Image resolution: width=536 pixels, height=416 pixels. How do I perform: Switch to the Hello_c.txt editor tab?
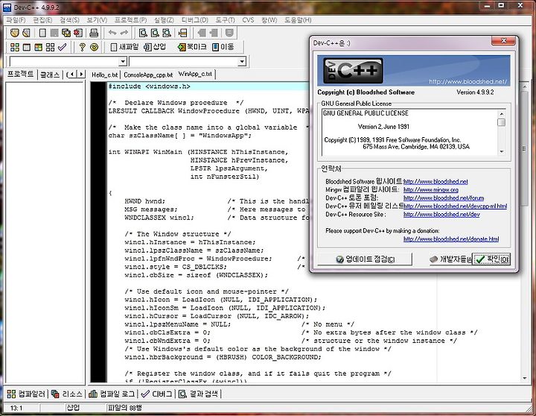pyautogui.click(x=105, y=75)
